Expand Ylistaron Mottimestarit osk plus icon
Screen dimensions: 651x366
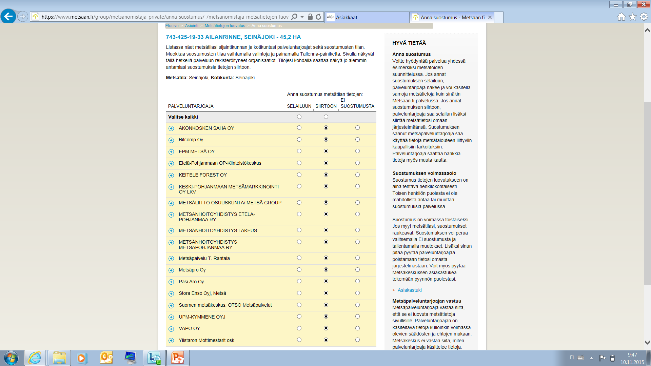pos(171,341)
